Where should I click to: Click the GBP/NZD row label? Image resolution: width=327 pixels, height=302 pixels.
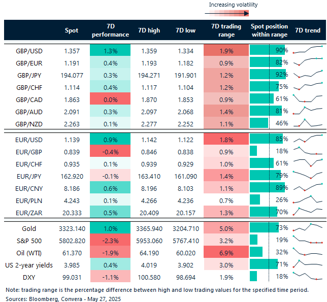29,124
